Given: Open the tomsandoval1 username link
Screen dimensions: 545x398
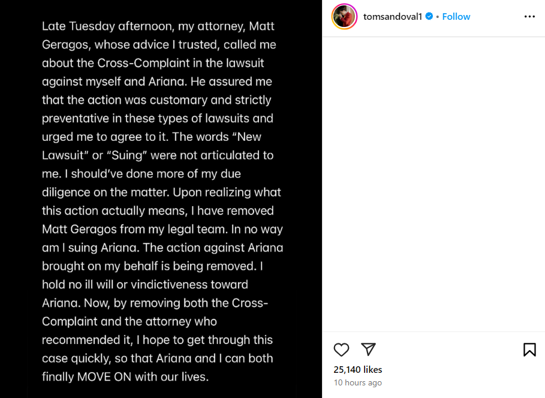Looking at the screenshot, I should coord(393,17).
